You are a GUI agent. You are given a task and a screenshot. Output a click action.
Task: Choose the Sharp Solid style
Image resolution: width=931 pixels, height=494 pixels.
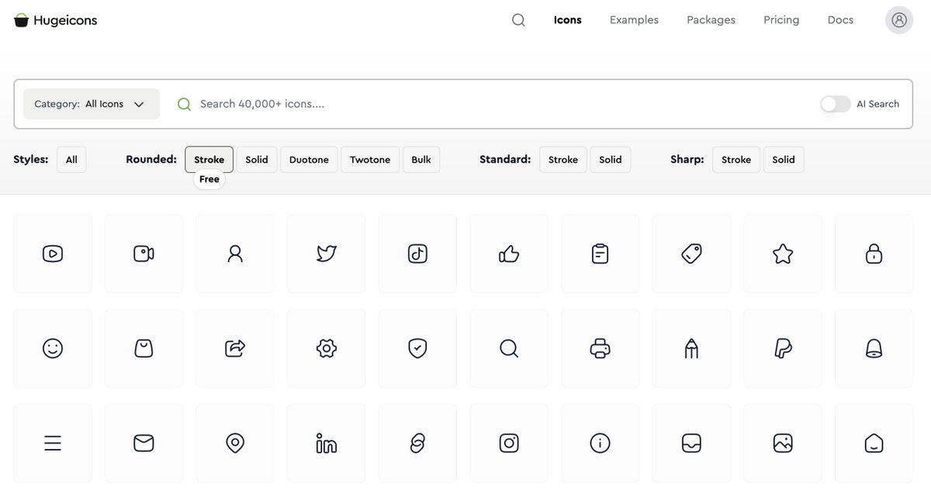[784, 160]
